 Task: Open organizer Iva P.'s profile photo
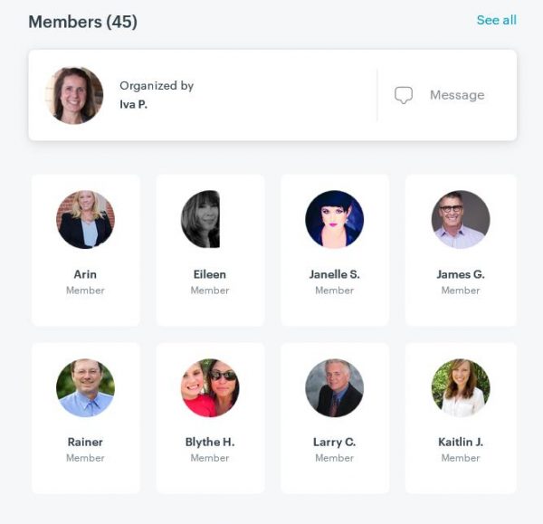coord(74,95)
